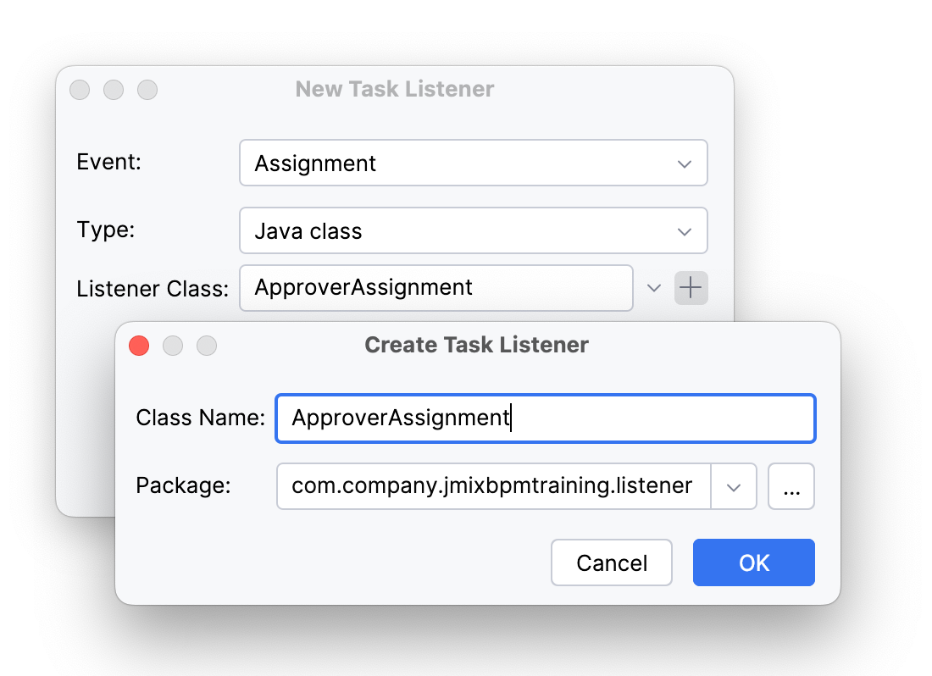Click the ellipsis browse button for Package

point(791,486)
